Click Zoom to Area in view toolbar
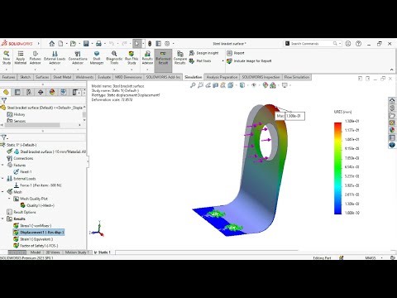 click(200, 85)
